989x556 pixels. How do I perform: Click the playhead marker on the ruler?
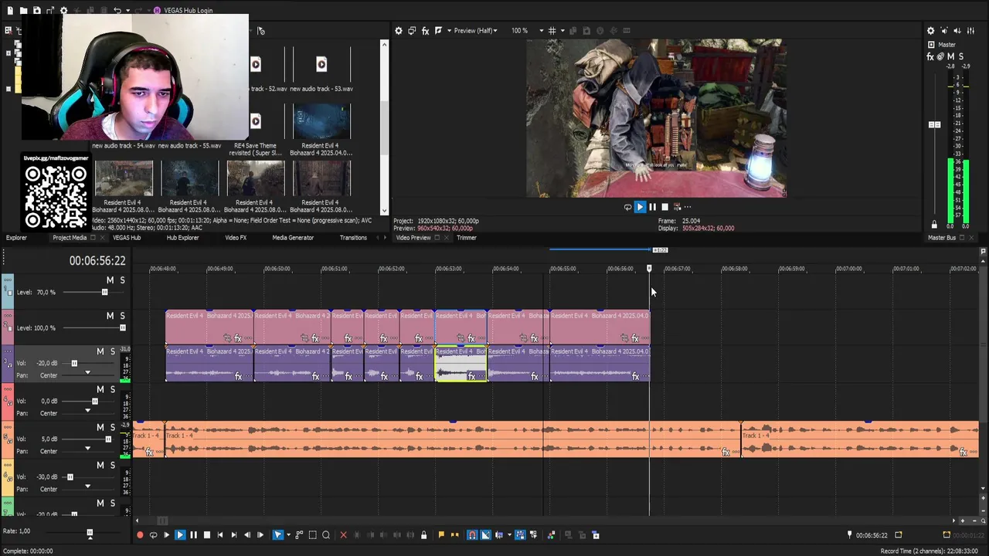(649, 269)
